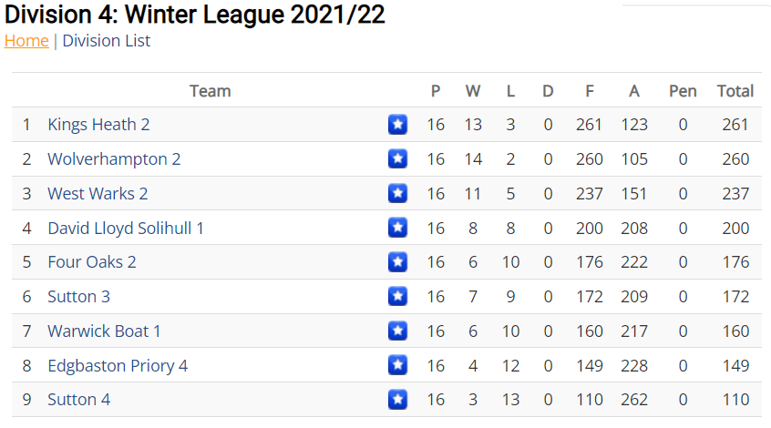This screenshot has height=428, width=771.
Task: Select the star icon next to Four Oaks 2
Action: click(x=397, y=262)
